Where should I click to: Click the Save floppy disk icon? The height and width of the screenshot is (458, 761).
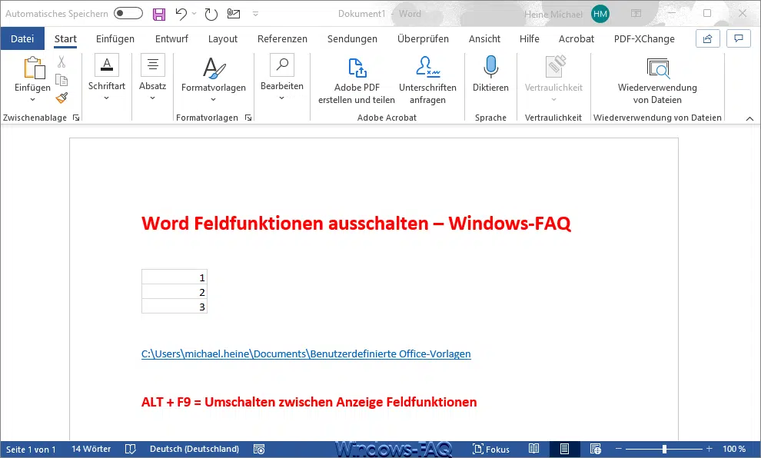point(159,14)
